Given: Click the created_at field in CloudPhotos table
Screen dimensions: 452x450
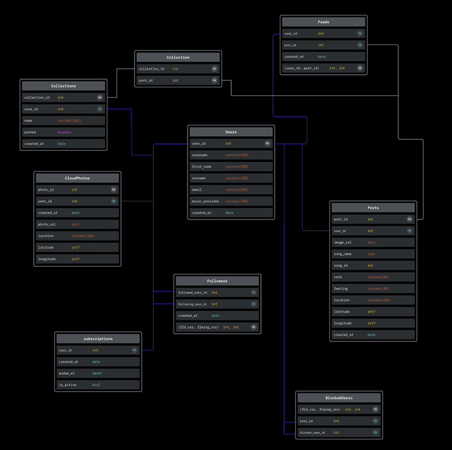Looking at the screenshot, I should [77, 213].
